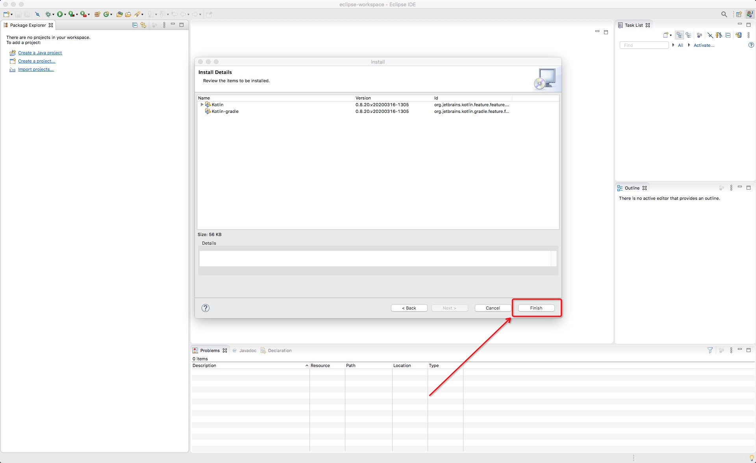Open Task List View Menu dots

749,35
